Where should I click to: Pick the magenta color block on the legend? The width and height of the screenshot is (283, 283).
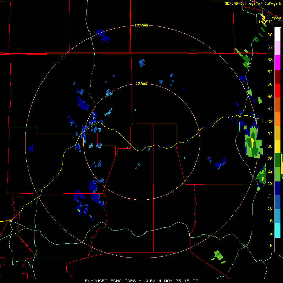click(278, 63)
